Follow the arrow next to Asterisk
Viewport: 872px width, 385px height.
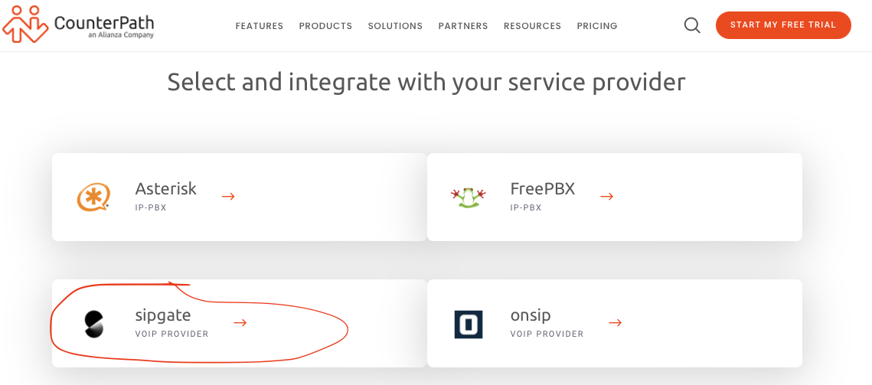228,197
